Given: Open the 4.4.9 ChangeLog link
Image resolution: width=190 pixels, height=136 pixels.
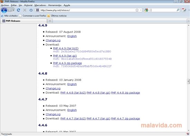Looking at the screenshot, I should 53,40.
